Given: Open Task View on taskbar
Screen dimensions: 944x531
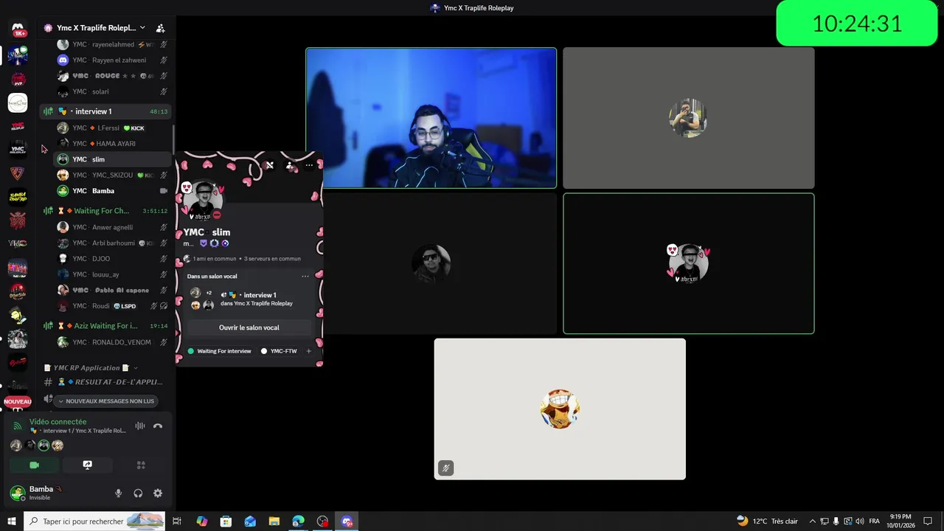Looking at the screenshot, I should (177, 521).
